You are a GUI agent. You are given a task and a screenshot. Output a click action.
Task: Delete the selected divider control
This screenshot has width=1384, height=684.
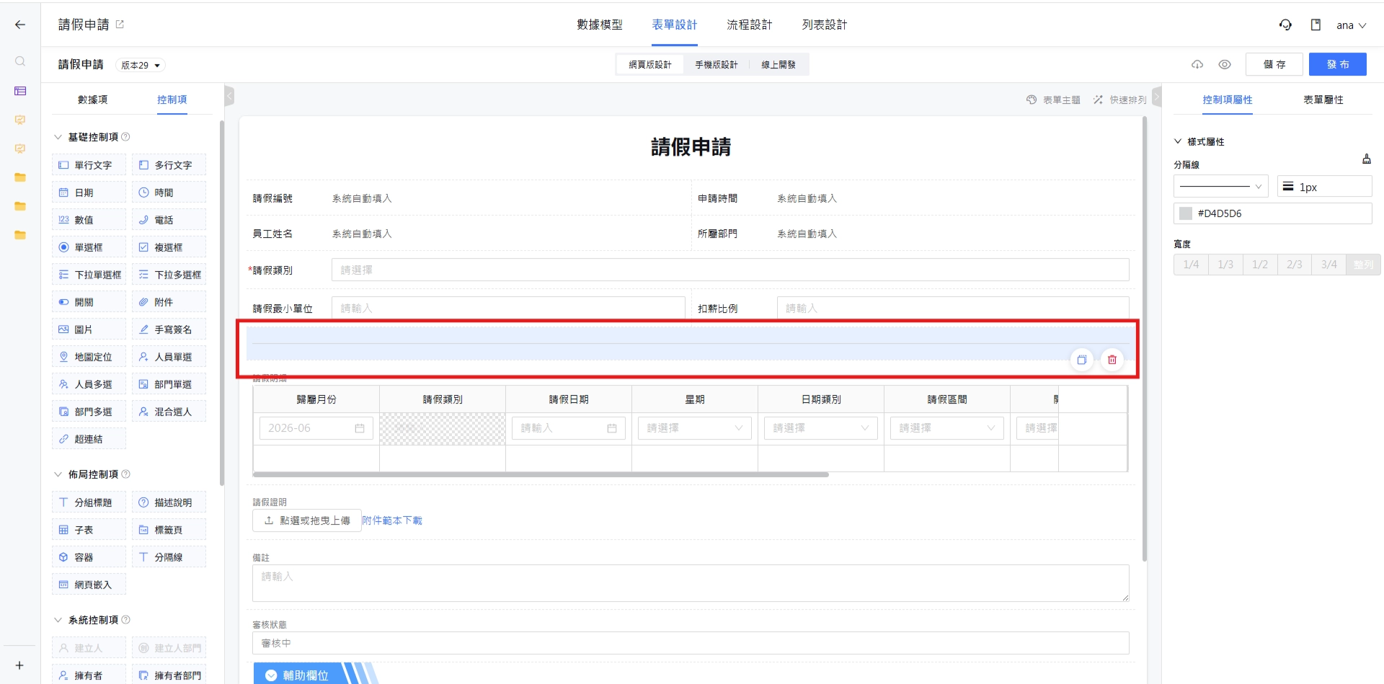(x=1112, y=360)
